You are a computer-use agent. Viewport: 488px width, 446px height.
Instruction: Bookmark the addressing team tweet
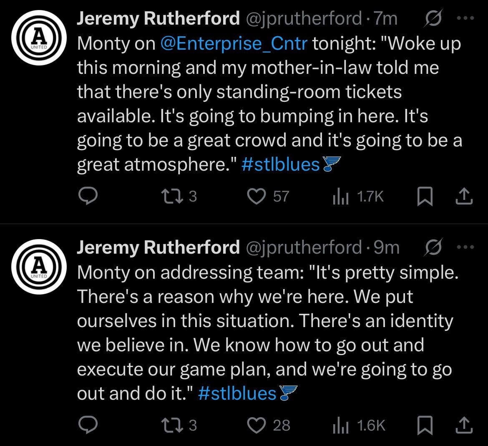coord(424,425)
